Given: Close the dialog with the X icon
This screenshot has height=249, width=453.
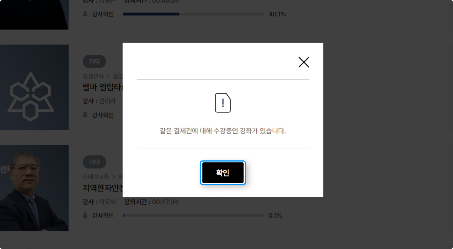Looking at the screenshot, I should point(304,62).
